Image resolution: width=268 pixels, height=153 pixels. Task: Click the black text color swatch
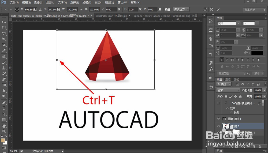pos(257,53)
